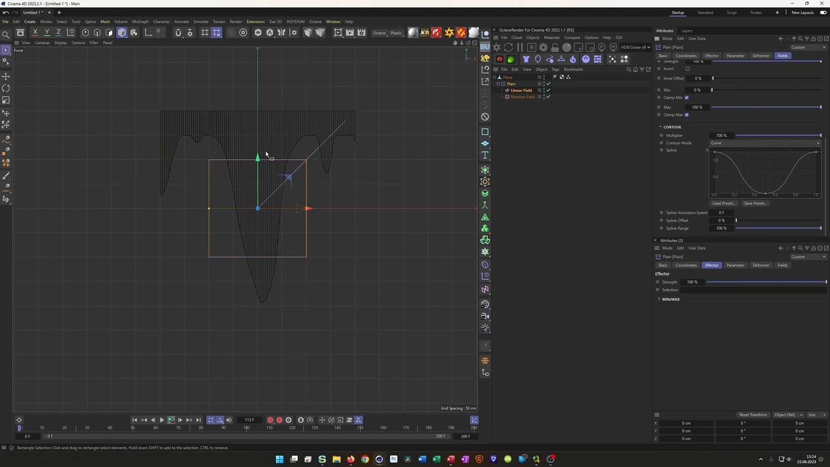Image resolution: width=830 pixels, height=467 pixels.
Task: Click the Octane flame icon
Action: pyautogui.click(x=573, y=59)
